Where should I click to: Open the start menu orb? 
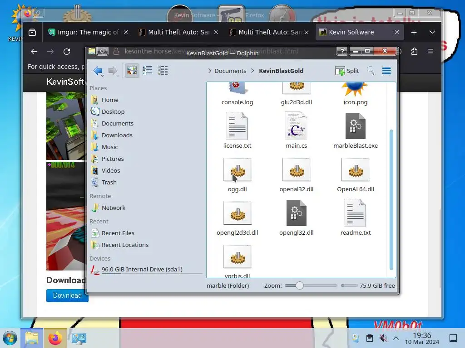pyautogui.click(x=10, y=338)
